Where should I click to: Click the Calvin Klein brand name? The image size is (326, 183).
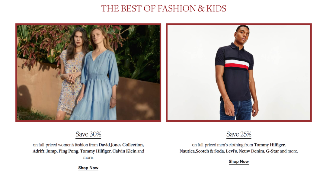(124, 151)
